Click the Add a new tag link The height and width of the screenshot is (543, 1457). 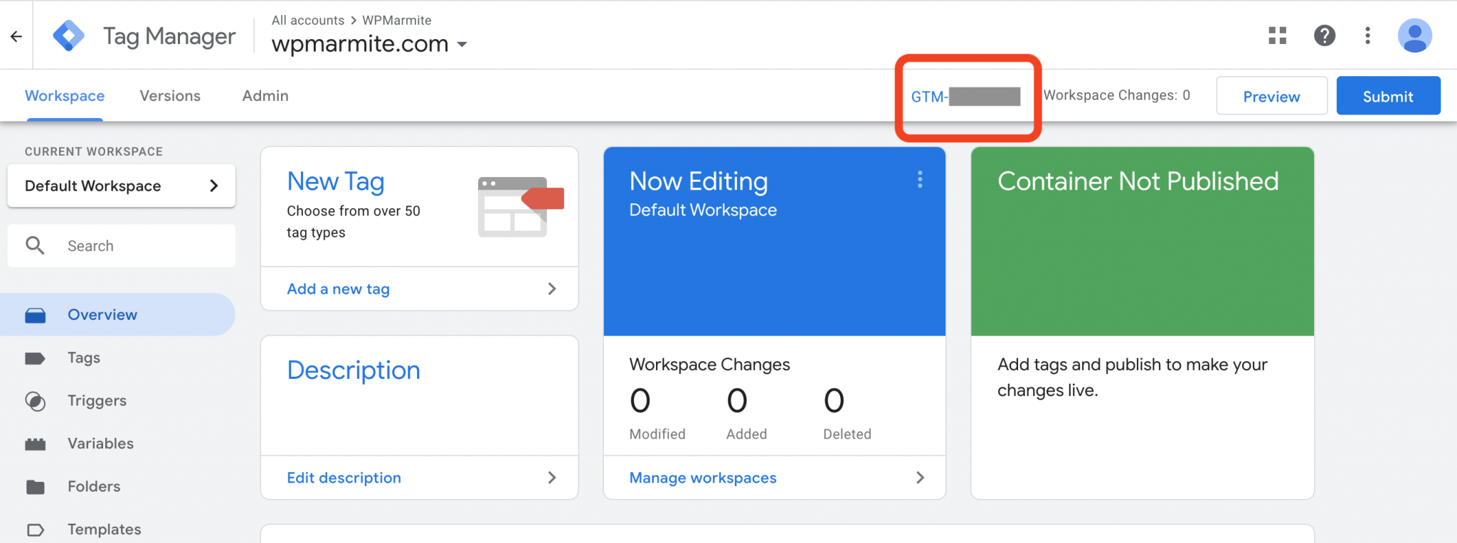point(339,289)
